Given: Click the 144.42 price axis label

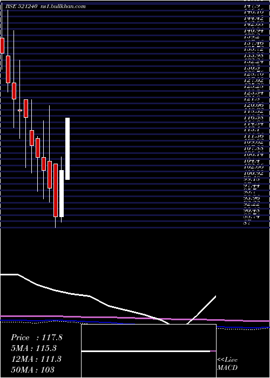Looking at the screenshot, I should coord(254,18).
